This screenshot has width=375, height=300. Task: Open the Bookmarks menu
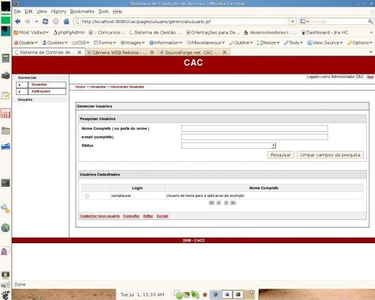pyautogui.click(x=82, y=11)
